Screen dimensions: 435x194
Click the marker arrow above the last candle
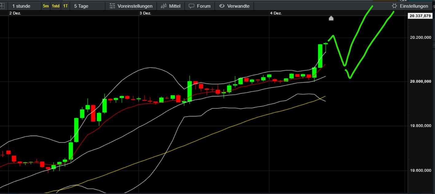(331, 18)
